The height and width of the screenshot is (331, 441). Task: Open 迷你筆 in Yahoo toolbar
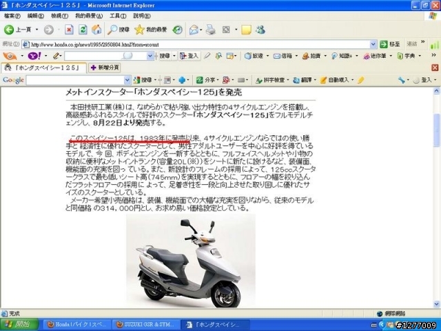[x=375, y=56]
